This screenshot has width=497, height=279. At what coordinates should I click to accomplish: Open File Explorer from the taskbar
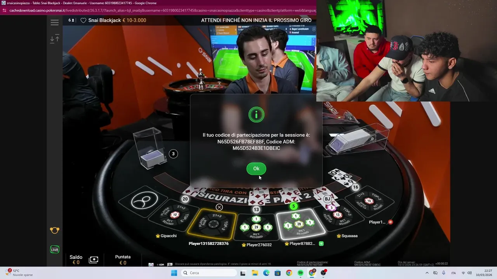click(x=255, y=273)
